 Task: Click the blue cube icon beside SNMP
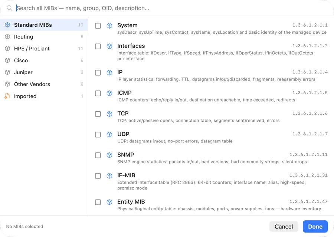[x=109, y=155]
